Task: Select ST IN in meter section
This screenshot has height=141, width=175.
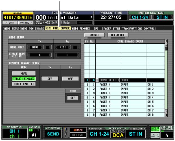Action: 162,17
